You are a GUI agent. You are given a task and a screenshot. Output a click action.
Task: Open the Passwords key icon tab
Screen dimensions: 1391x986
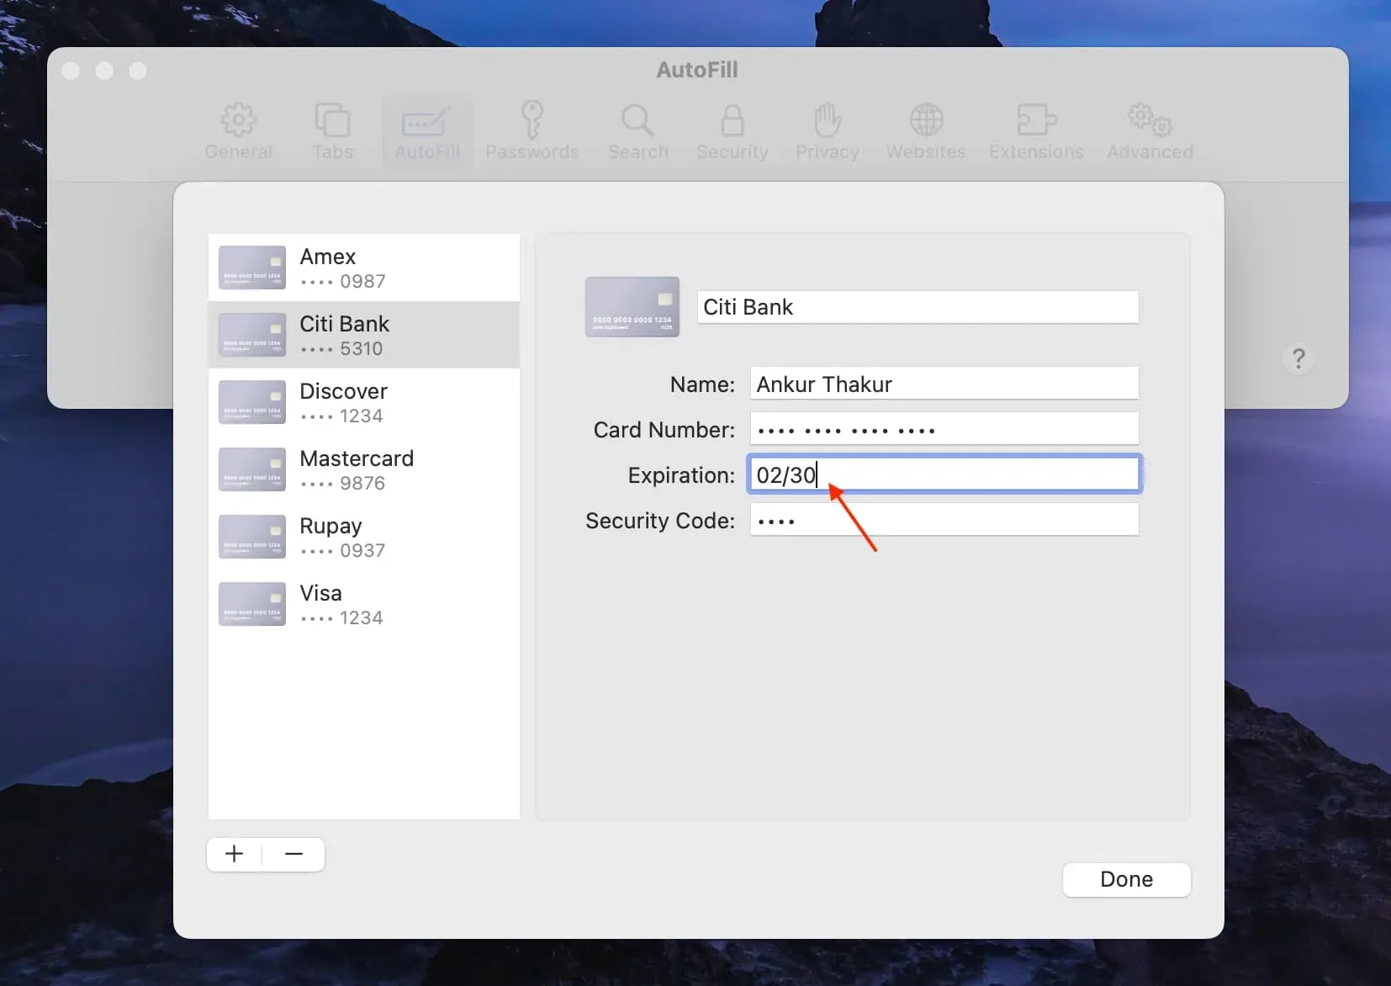(x=532, y=131)
